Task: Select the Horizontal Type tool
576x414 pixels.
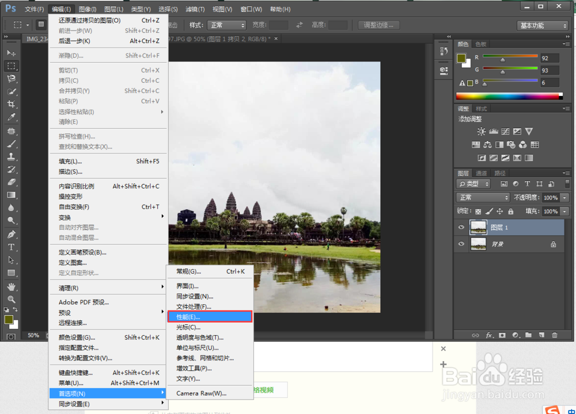Action: tap(12, 247)
